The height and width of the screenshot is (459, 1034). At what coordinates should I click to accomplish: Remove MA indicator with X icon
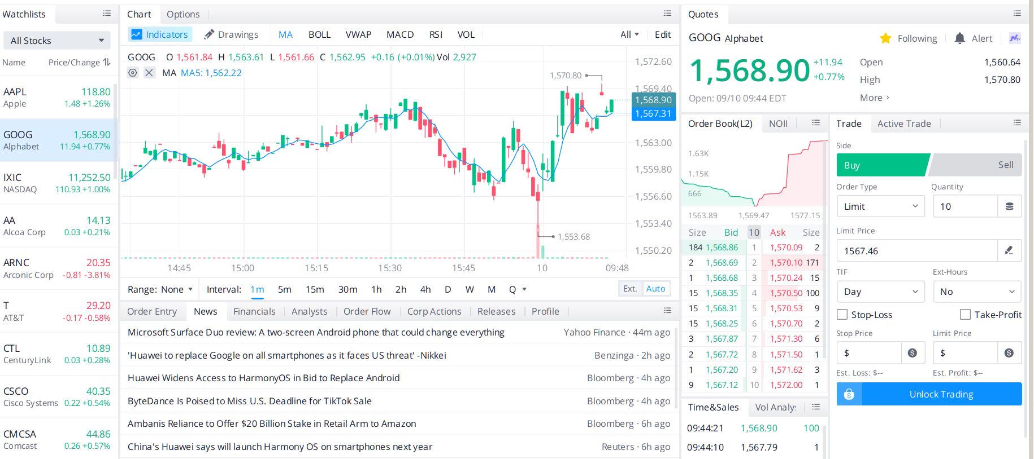[149, 73]
